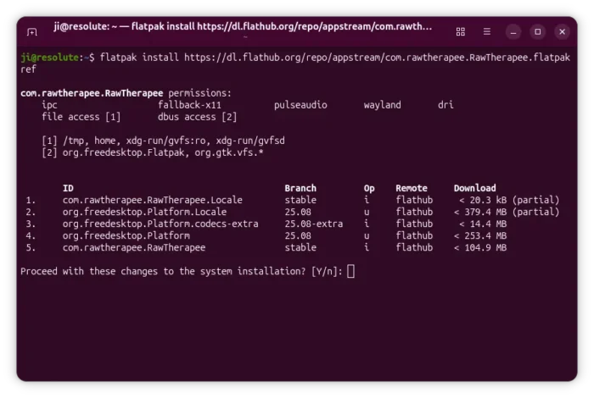The image size is (594, 398).
Task: Click file access [1] text
Action: pyautogui.click(x=81, y=117)
